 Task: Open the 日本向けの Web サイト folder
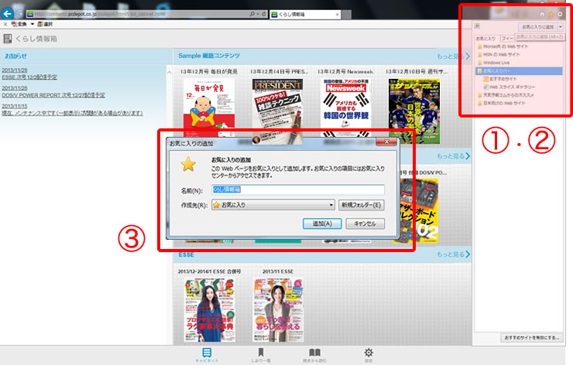coord(501,103)
